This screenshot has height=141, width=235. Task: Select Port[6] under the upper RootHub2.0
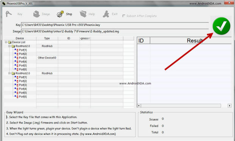point(23,69)
